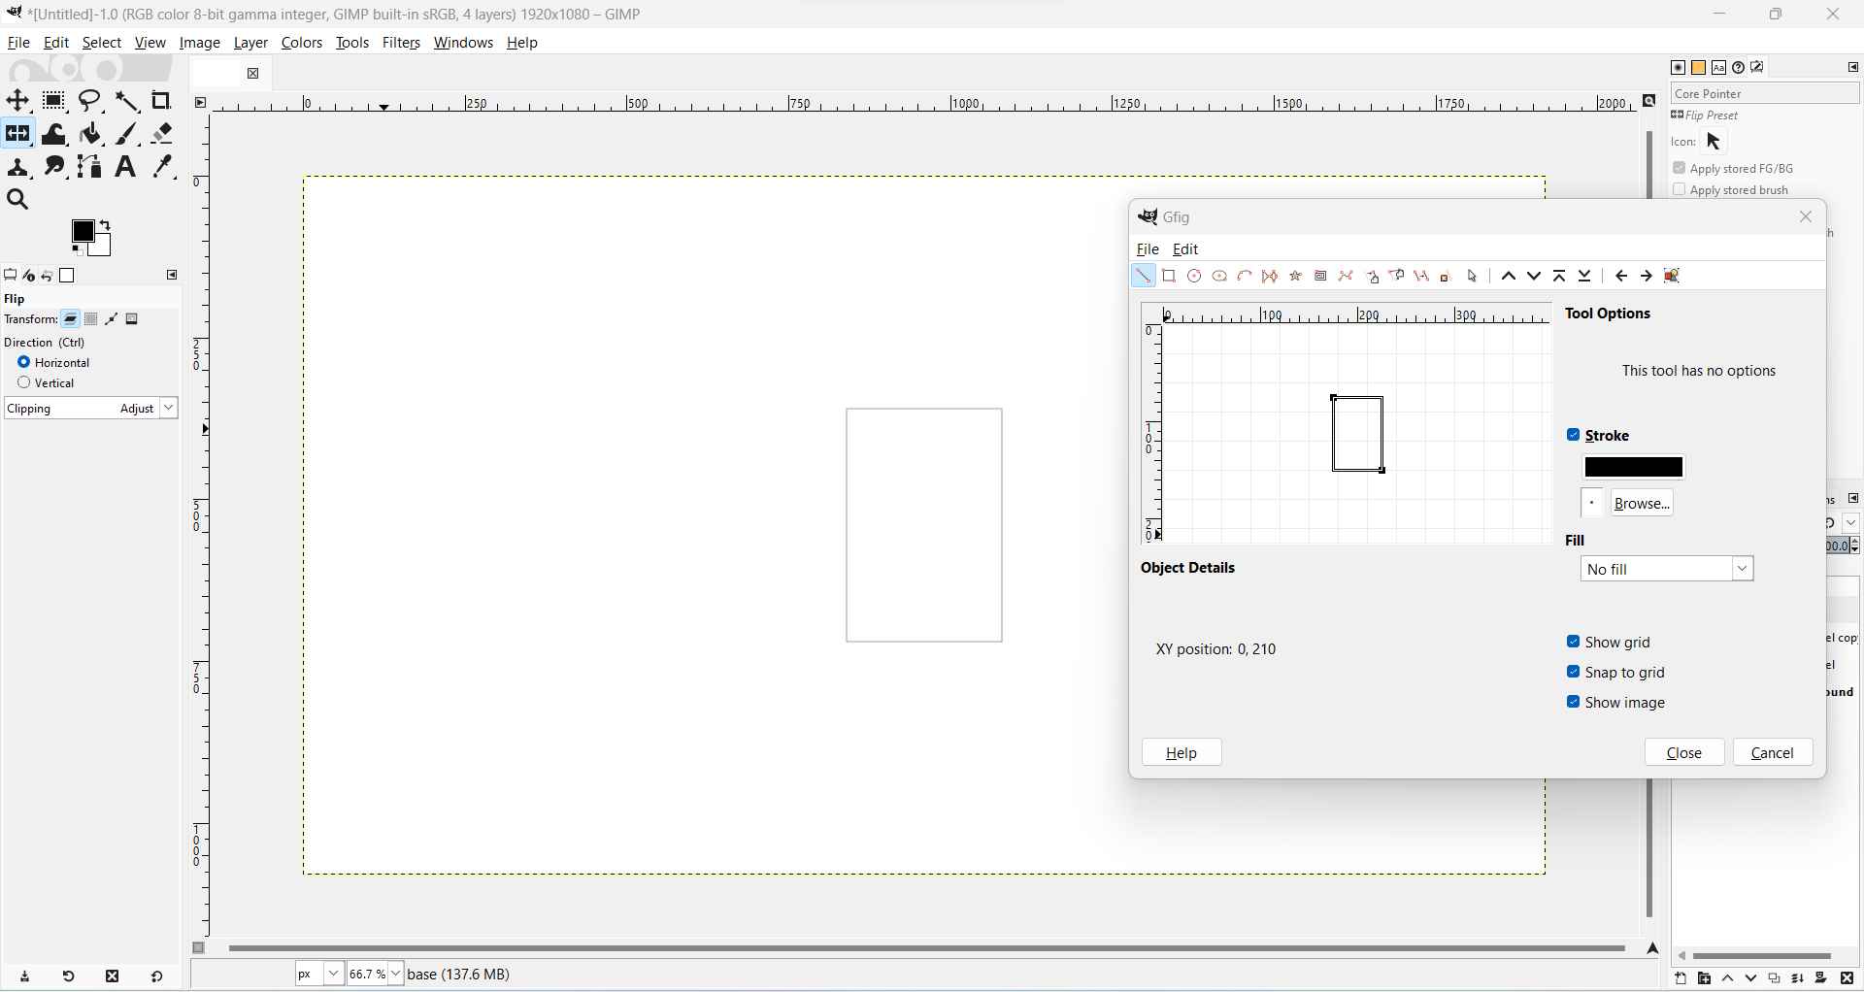1864x992 pixels.
Task: Choose the Gfig ellipse drawing tool
Action: [1220, 277]
